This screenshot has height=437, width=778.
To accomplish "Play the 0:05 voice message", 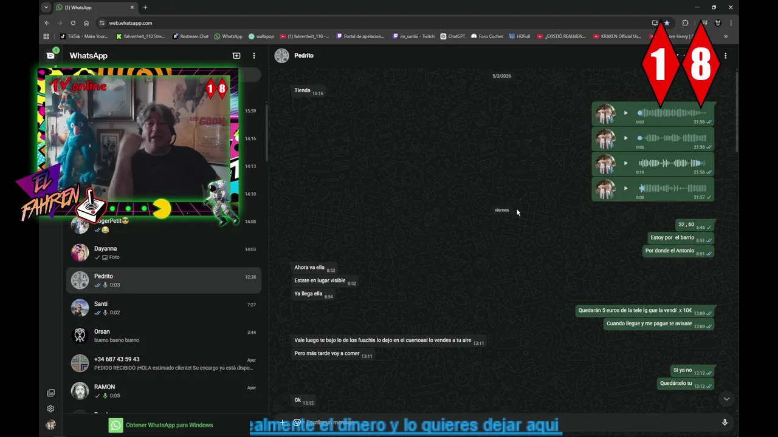I will click(625, 138).
